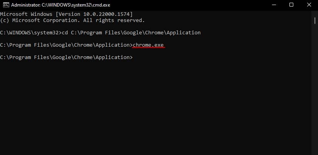Click the 'Microsoft Windows' text in the header line
Image resolution: width=318 pixels, height=155 pixels.
(x=26, y=14)
